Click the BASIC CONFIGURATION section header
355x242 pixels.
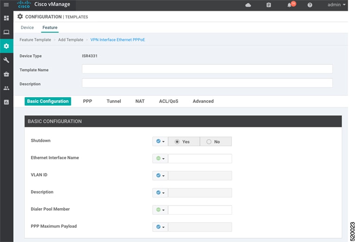point(183,121)
